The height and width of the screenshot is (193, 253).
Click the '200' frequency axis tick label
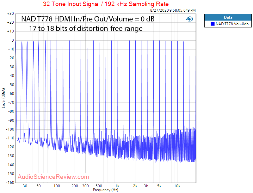(x=75, y=186)
